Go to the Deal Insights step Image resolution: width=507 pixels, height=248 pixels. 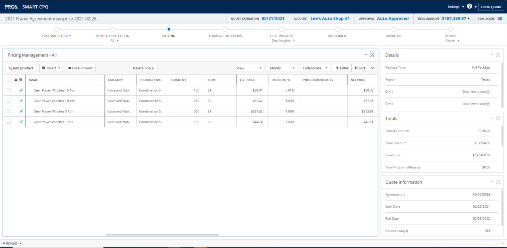[281, 36]
